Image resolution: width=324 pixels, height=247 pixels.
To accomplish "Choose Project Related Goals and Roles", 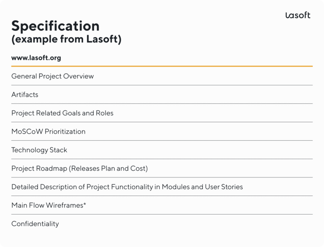I will coord(62,113).
